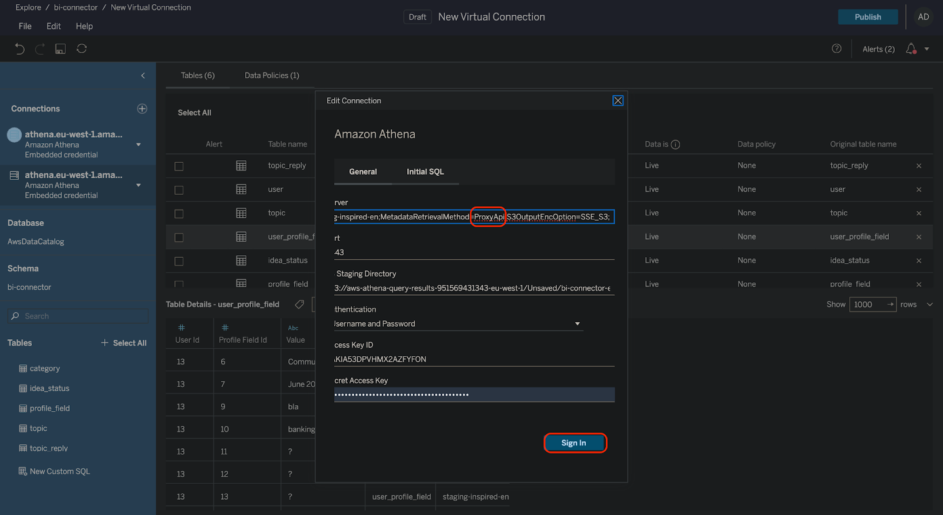Screen dimensions: 943x515
Task: Check the idea_status row checkbox
Action: [x=179, y=261]
